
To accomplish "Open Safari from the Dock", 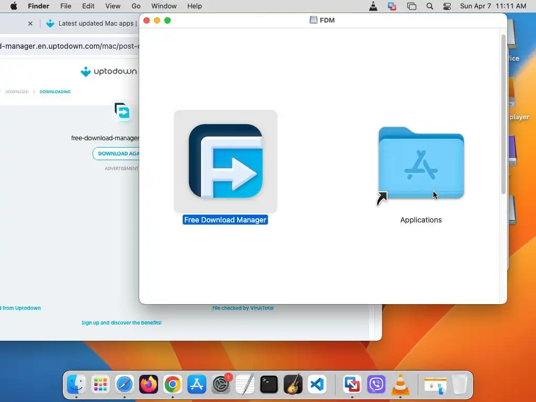I will pyautogui.click(x=125, y=384).
